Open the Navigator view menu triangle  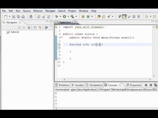(51, 26)
